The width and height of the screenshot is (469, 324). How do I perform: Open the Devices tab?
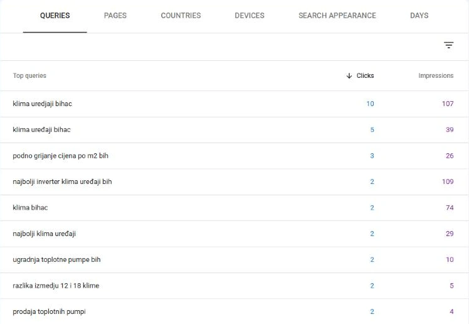pyautogui.click(x=250, y=16)
